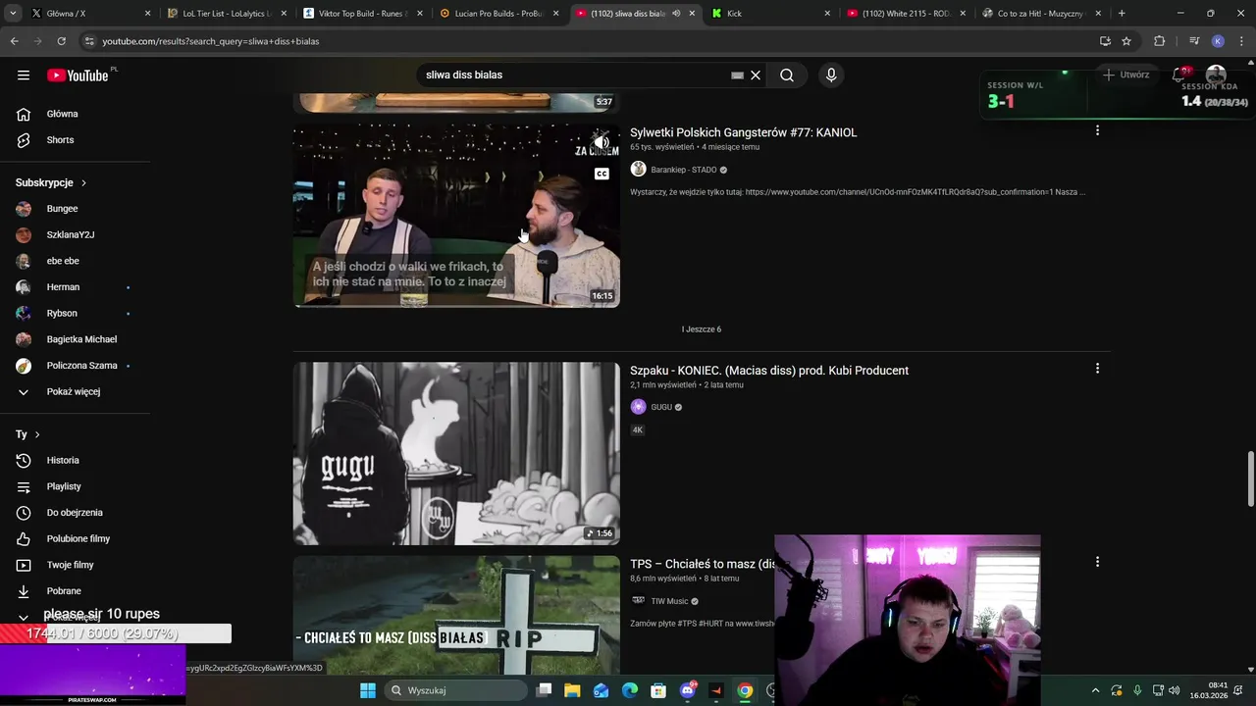Switch to the Lucian Pro Builds tab
Viewport: 1256px width, 706px height.
[497, 14]
